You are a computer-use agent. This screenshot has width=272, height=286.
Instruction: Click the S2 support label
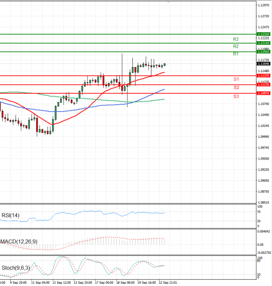coord(236,87)
